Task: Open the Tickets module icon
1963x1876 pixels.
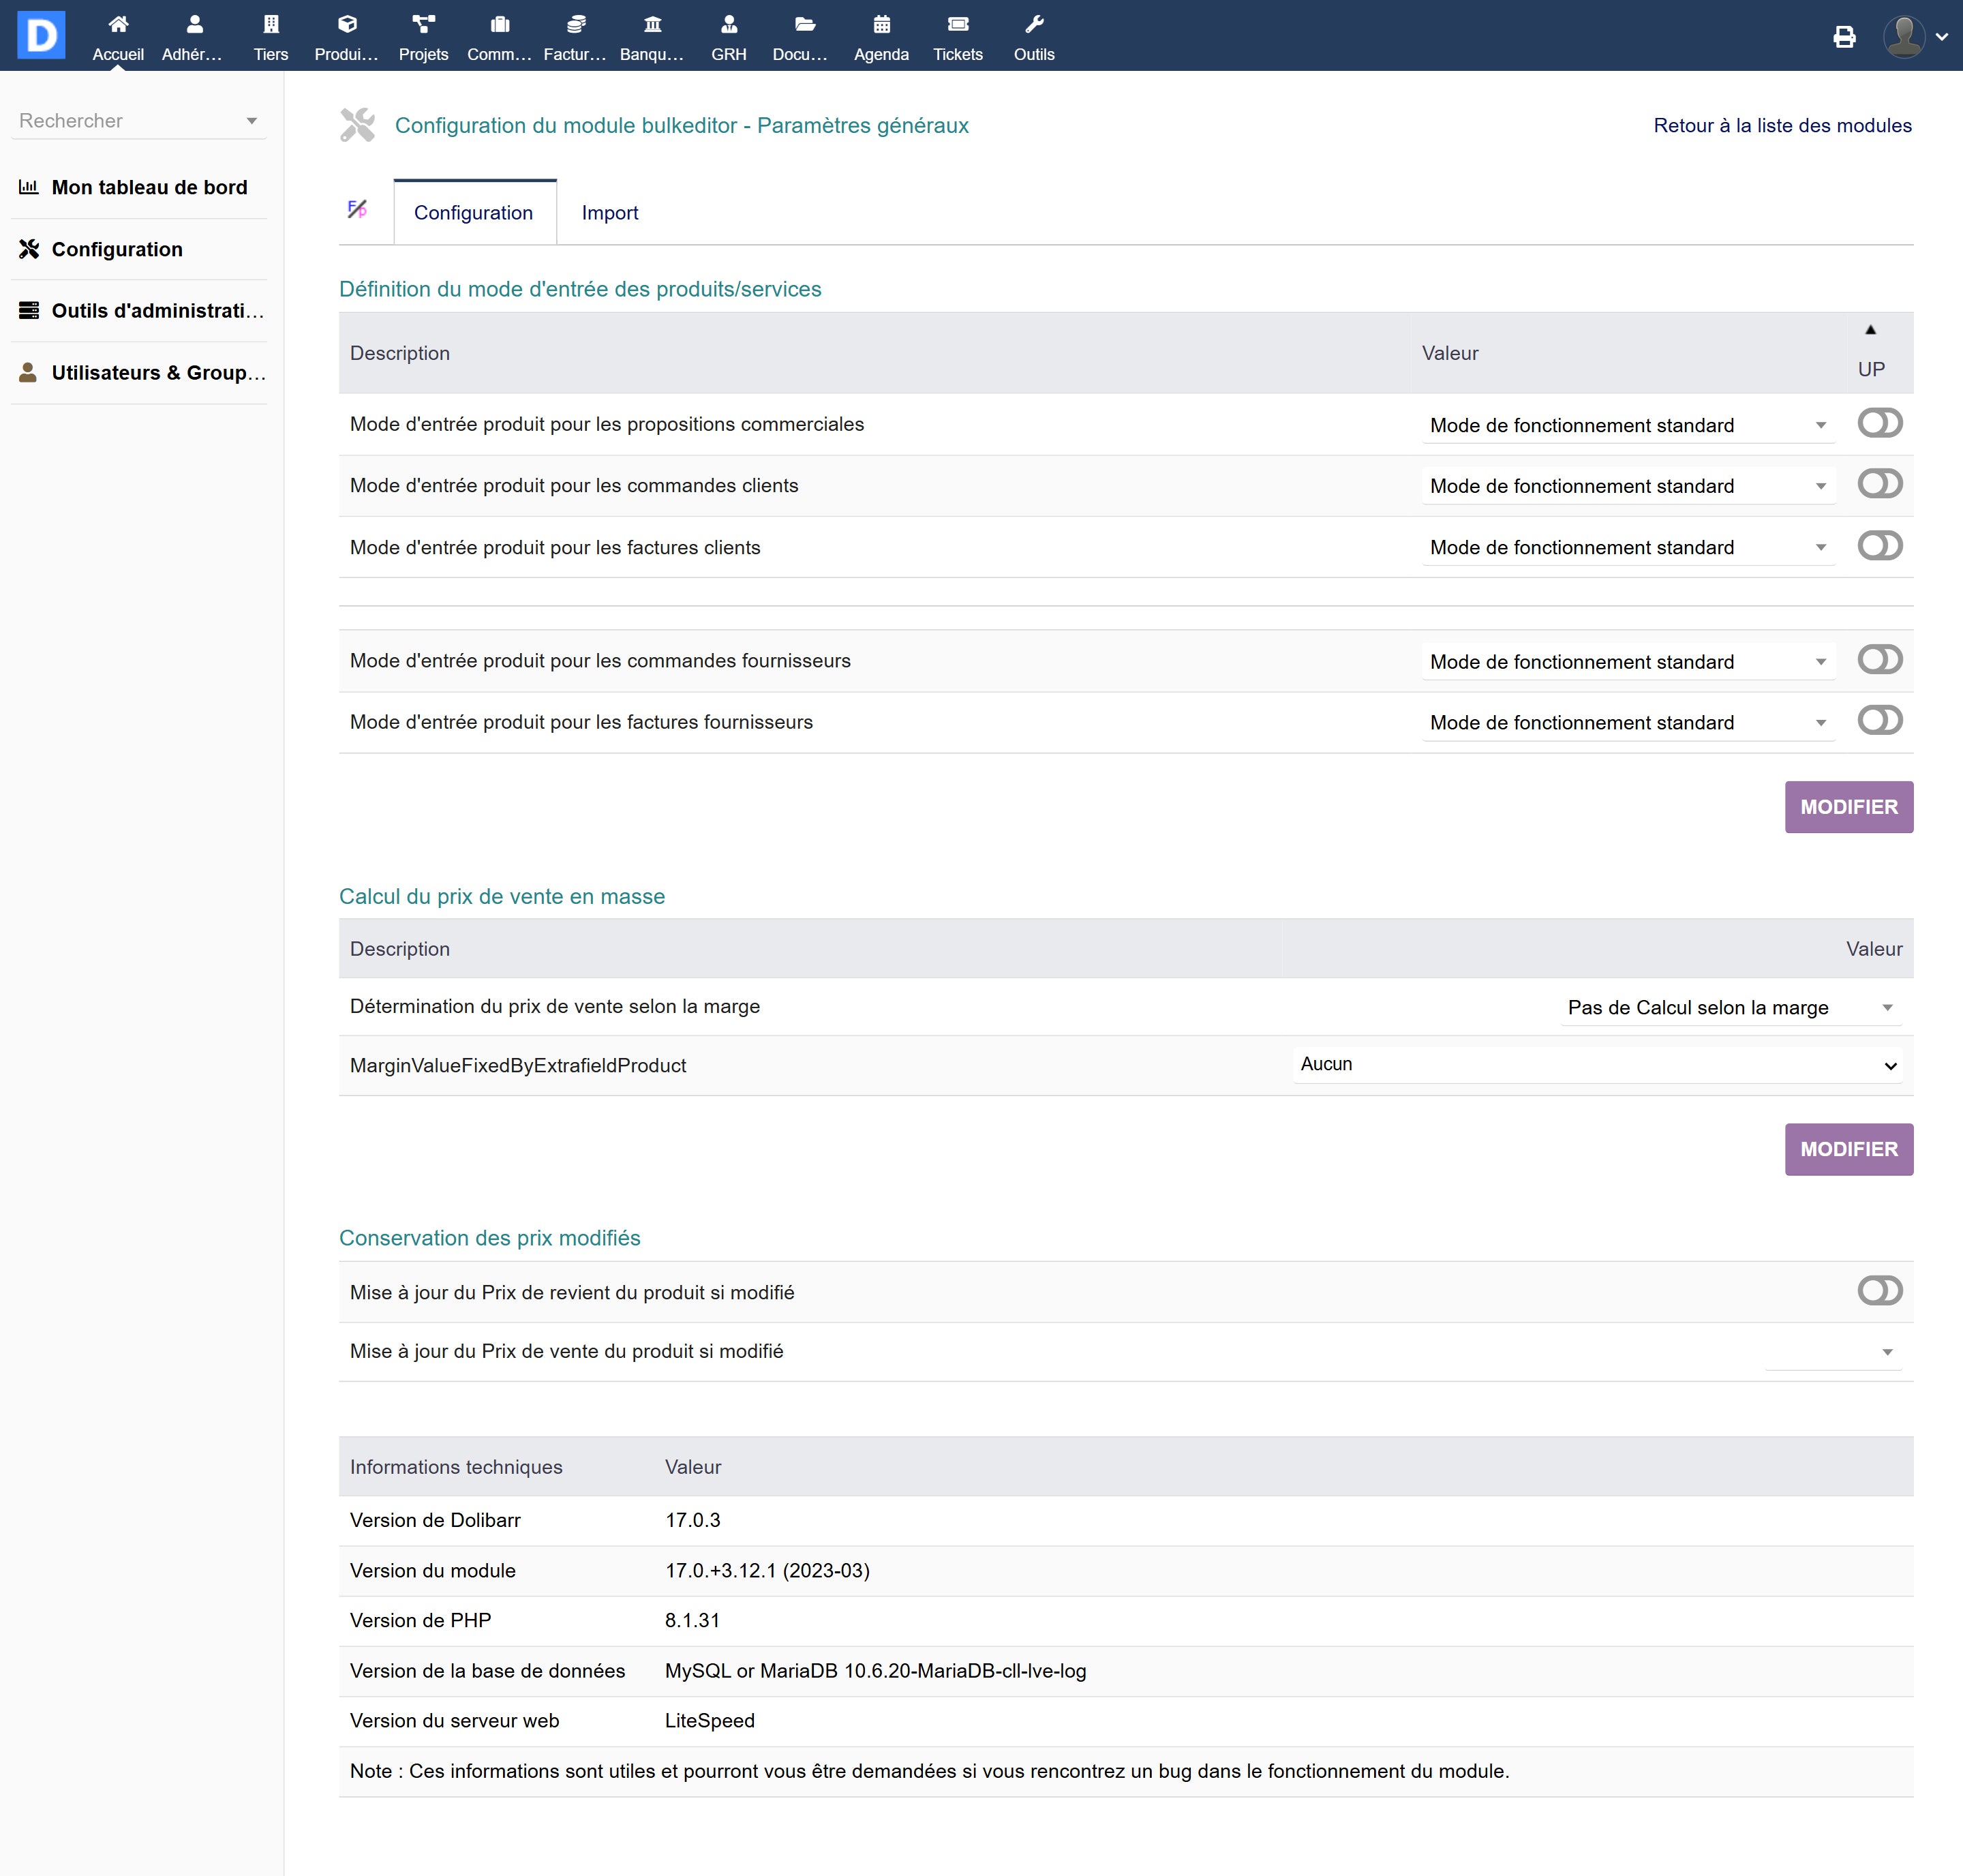Action: [957, 25]
